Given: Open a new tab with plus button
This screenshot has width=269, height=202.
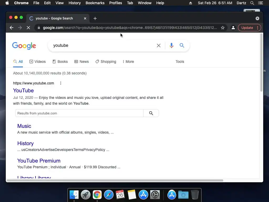Looking at the screenshot, I should (95, 18).
